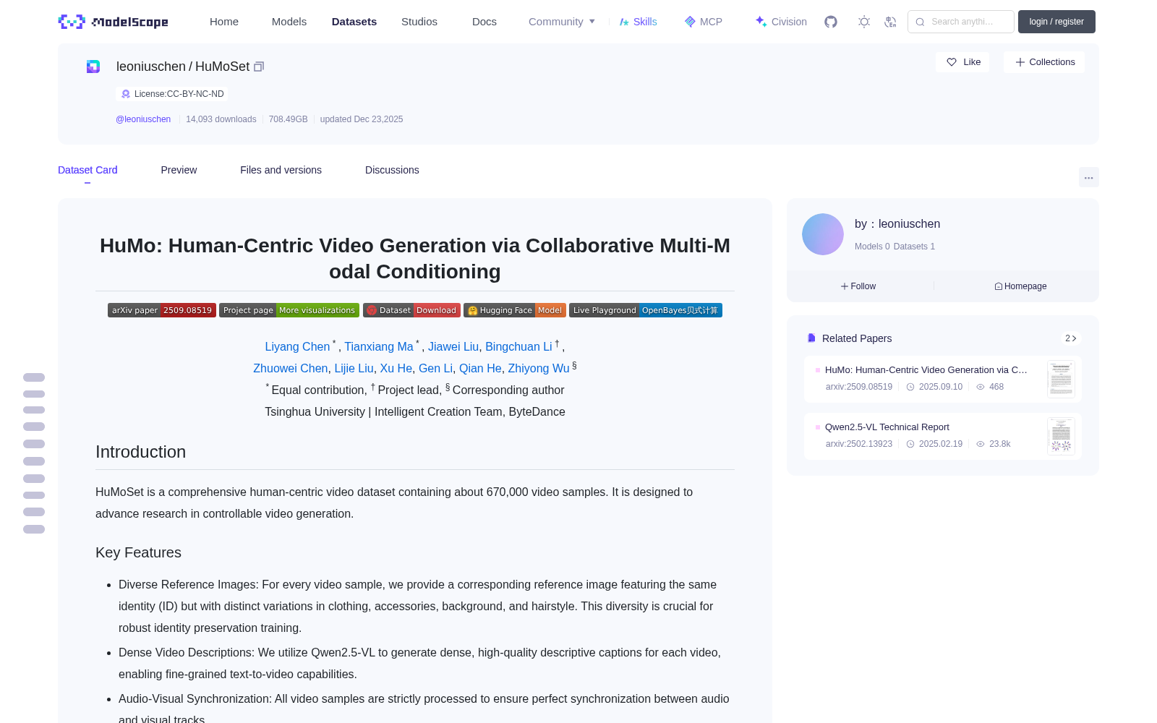This screenshot has height=723, width=1157.
Task: Open the Hugging Face Model badge
Action: click(514, 310)
